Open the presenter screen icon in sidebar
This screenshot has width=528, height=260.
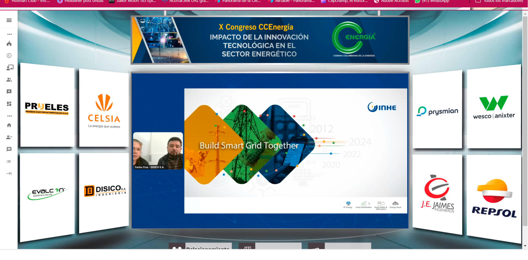click(10, 68)
